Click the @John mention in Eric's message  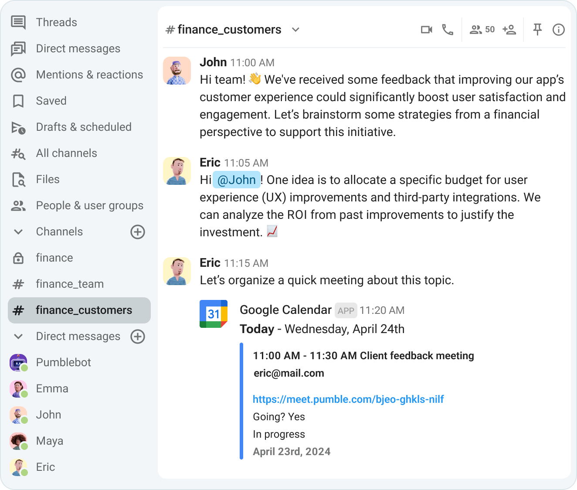pos(236,180)
